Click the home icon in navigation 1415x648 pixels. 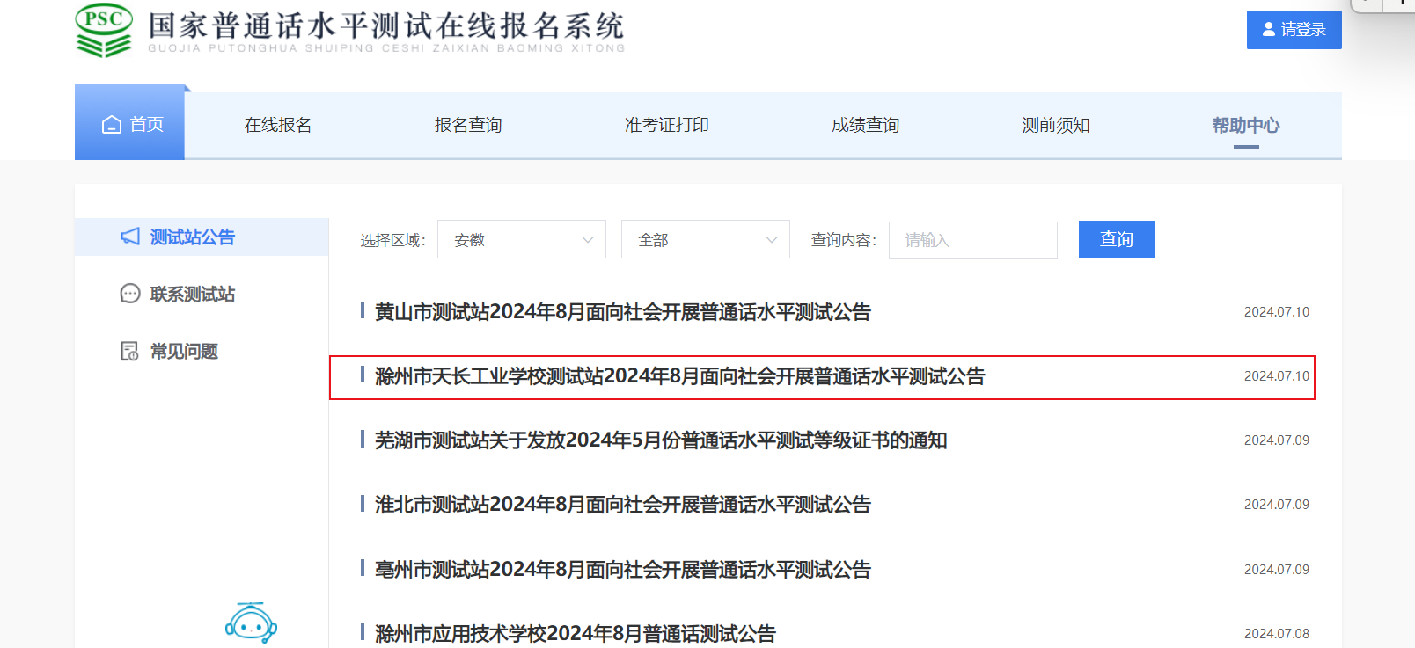tap(112, 125)
